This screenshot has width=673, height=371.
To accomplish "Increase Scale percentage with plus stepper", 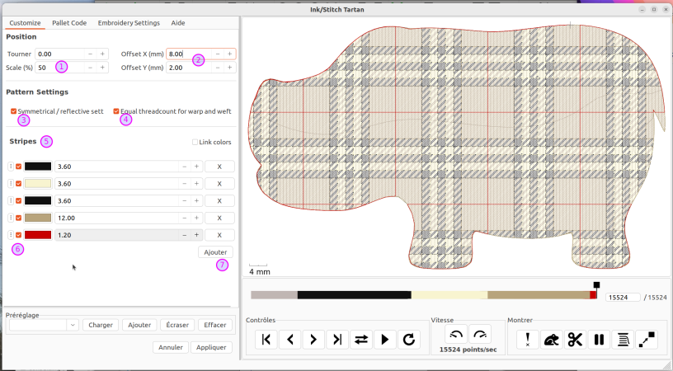I will click(x=102, y=68).
